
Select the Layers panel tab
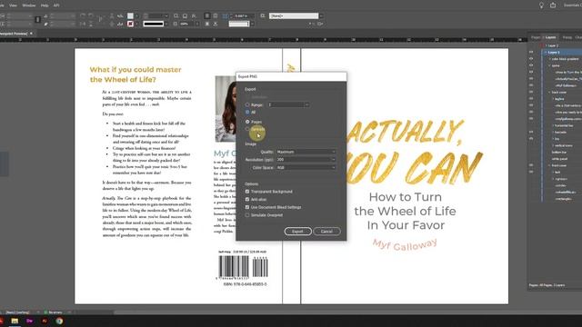550,37
